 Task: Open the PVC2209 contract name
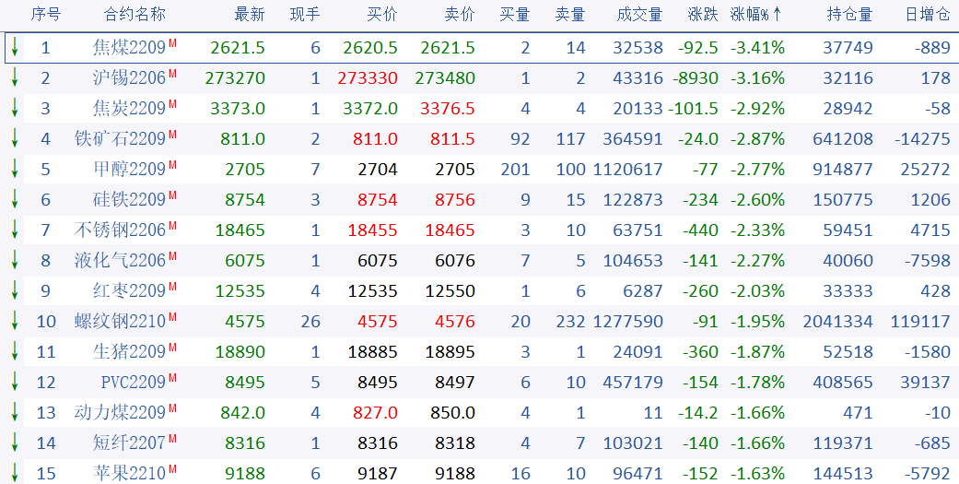(133, 383)
